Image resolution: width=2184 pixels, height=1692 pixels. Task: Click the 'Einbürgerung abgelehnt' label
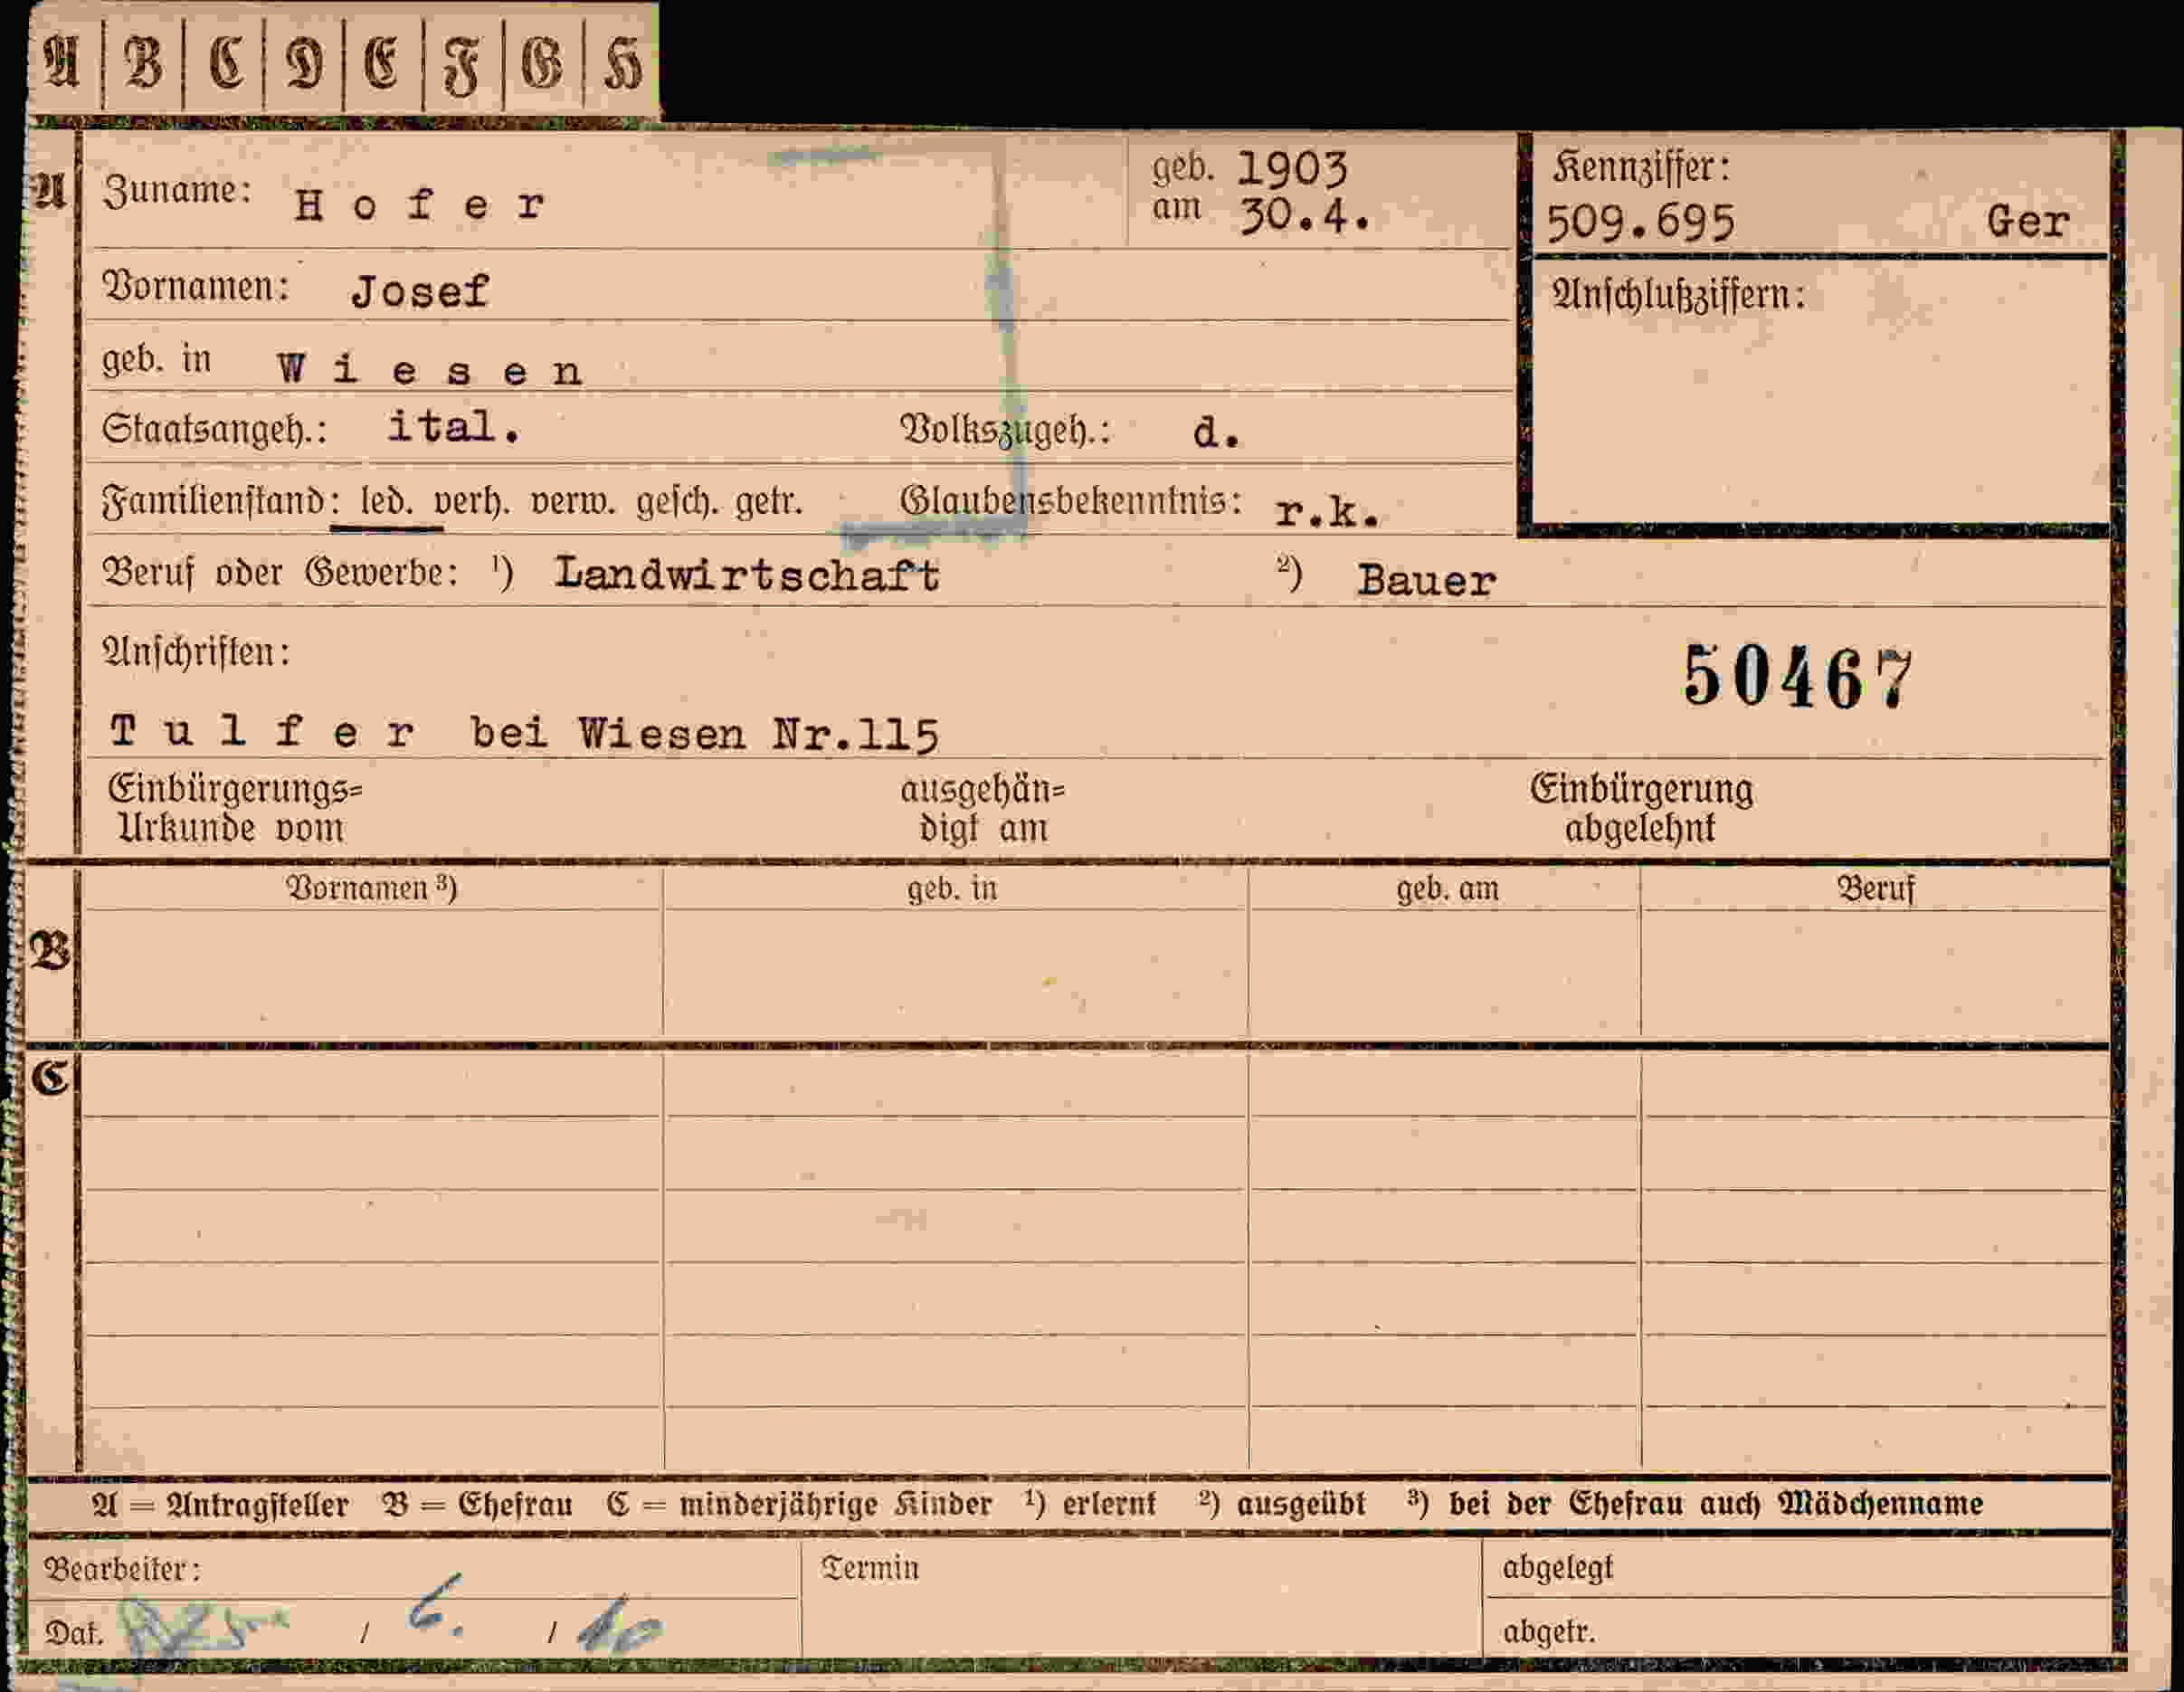click(1641, 808)
